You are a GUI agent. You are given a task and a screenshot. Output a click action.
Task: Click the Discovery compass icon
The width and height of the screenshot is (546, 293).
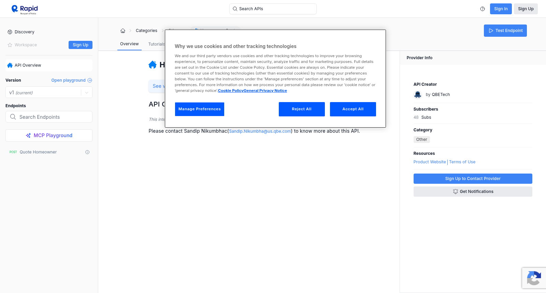pos(10,32)
